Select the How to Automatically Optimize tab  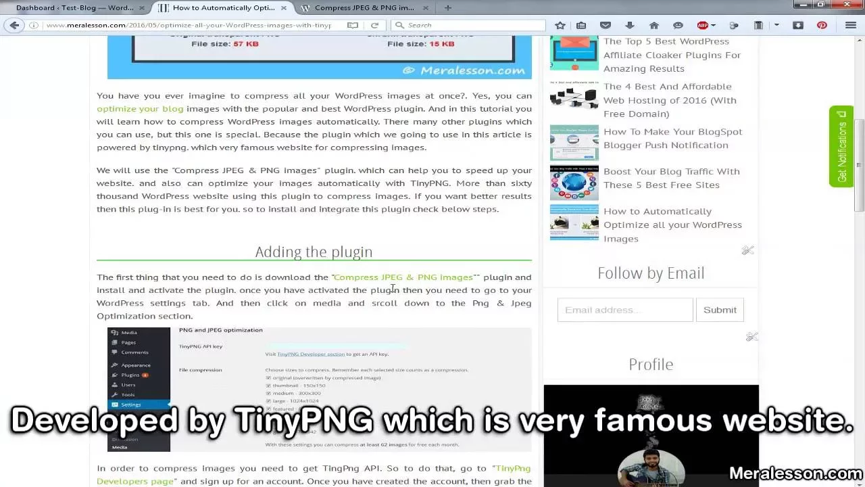click(224, 8)
